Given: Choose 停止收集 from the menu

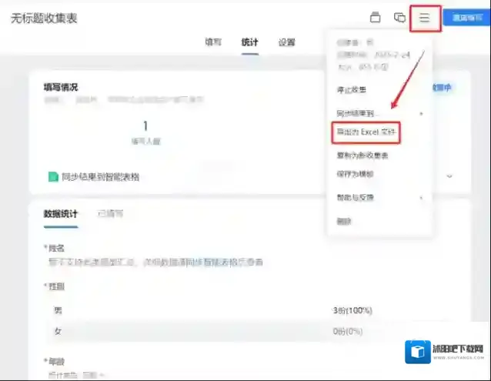Looking at the screenshot, I should (352, 90).
